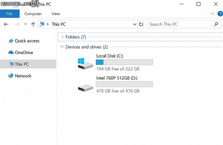This screenshot has height=145, width=223.
Task: Click the search magnifier icon
Action: (216, 24)
